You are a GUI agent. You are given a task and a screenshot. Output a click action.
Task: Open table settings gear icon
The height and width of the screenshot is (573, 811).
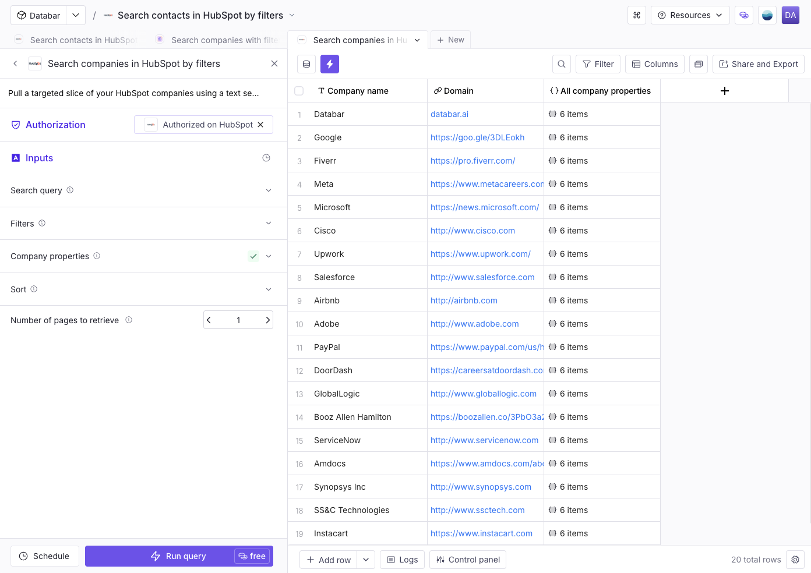(795, 560)
